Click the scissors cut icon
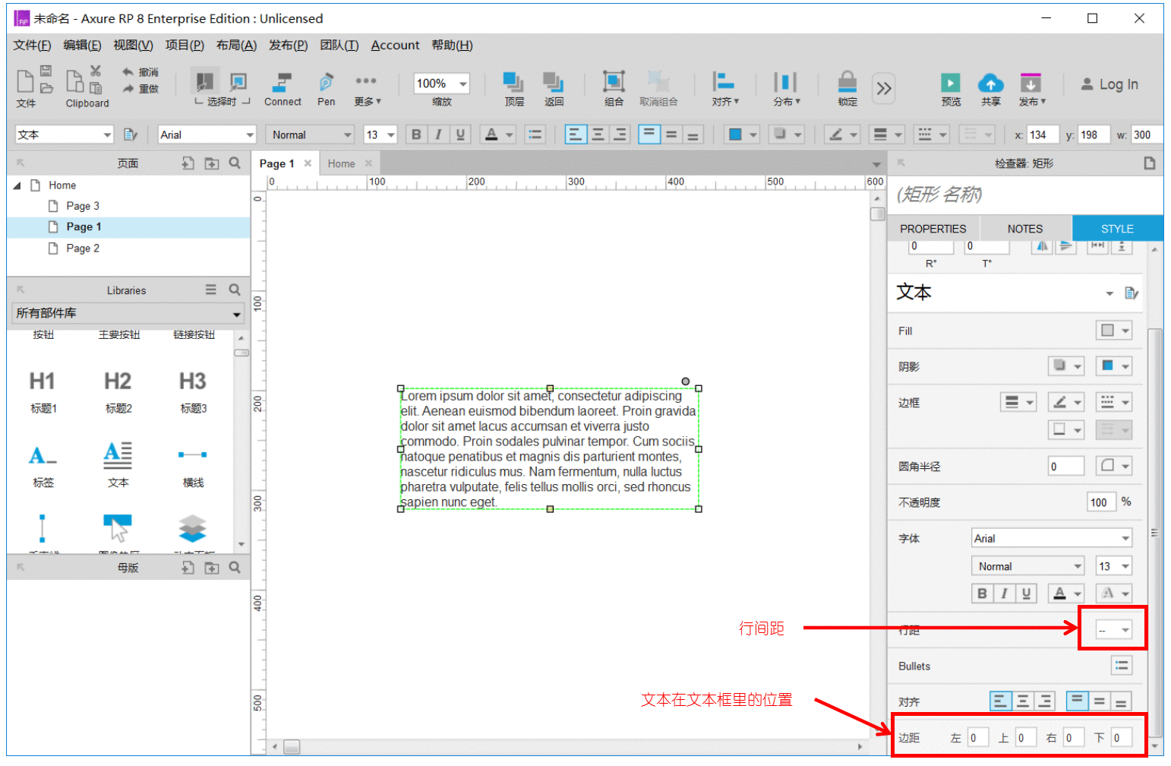 [x=96, y=71]
